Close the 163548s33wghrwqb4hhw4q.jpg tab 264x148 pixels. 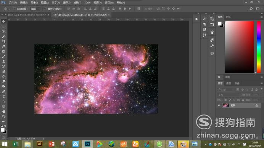109,15
